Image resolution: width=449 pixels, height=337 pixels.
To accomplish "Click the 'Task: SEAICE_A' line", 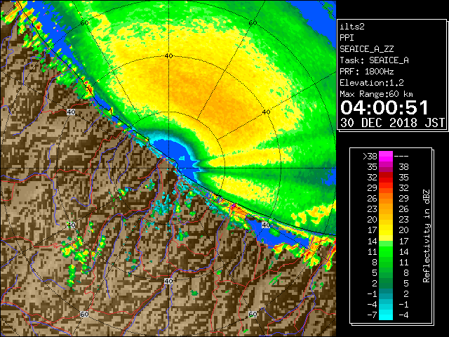I will click(x=374, y=60).
